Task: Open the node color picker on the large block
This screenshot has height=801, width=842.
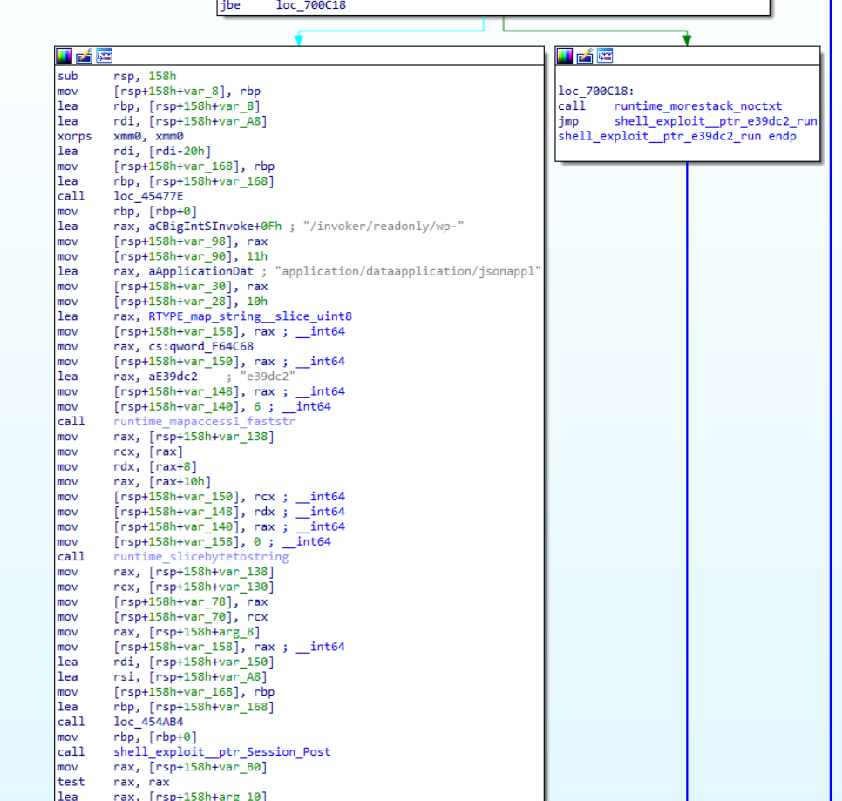Action: 64,55
